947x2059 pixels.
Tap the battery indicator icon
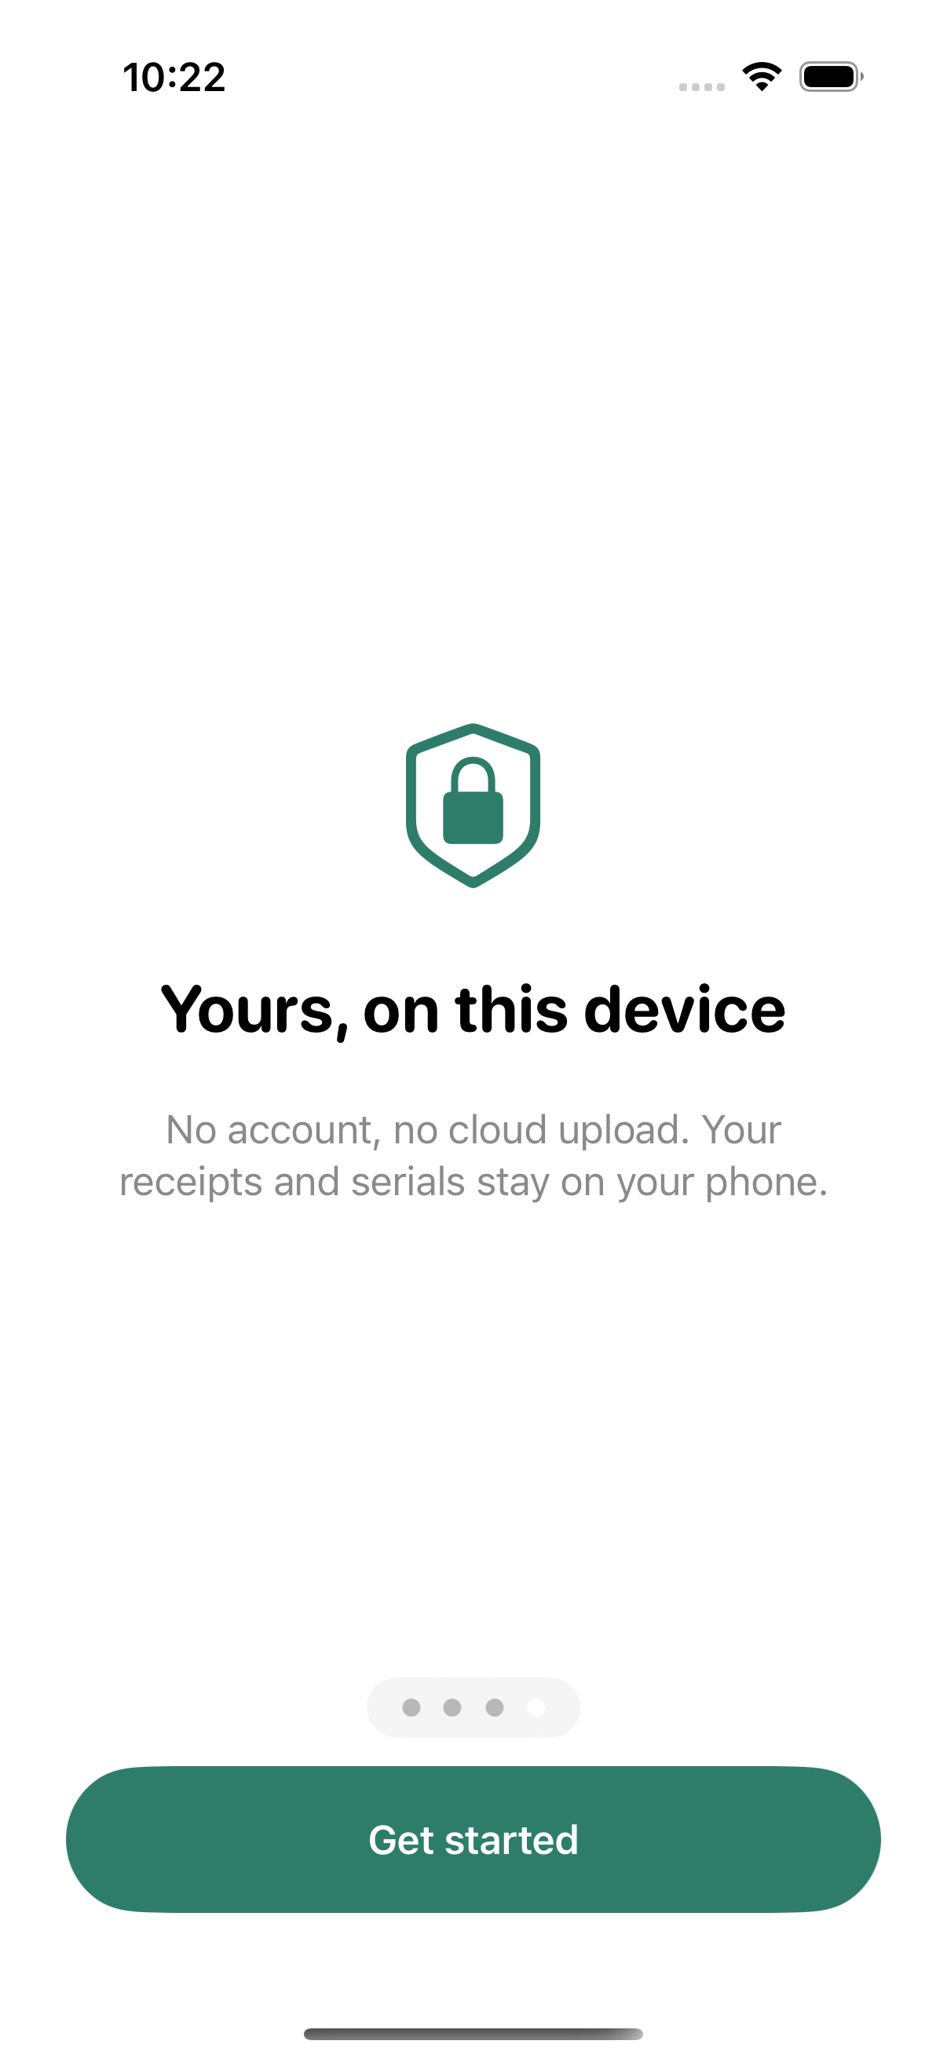(x=831, y=77)
